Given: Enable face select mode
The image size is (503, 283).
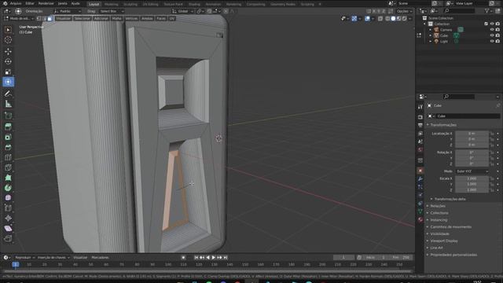Looking at the screenshot, I should click(x=50, y=19).
